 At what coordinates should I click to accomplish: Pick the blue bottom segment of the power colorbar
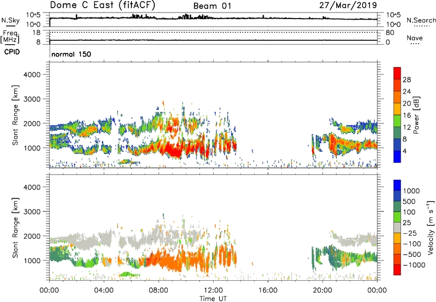click(397, 156)
